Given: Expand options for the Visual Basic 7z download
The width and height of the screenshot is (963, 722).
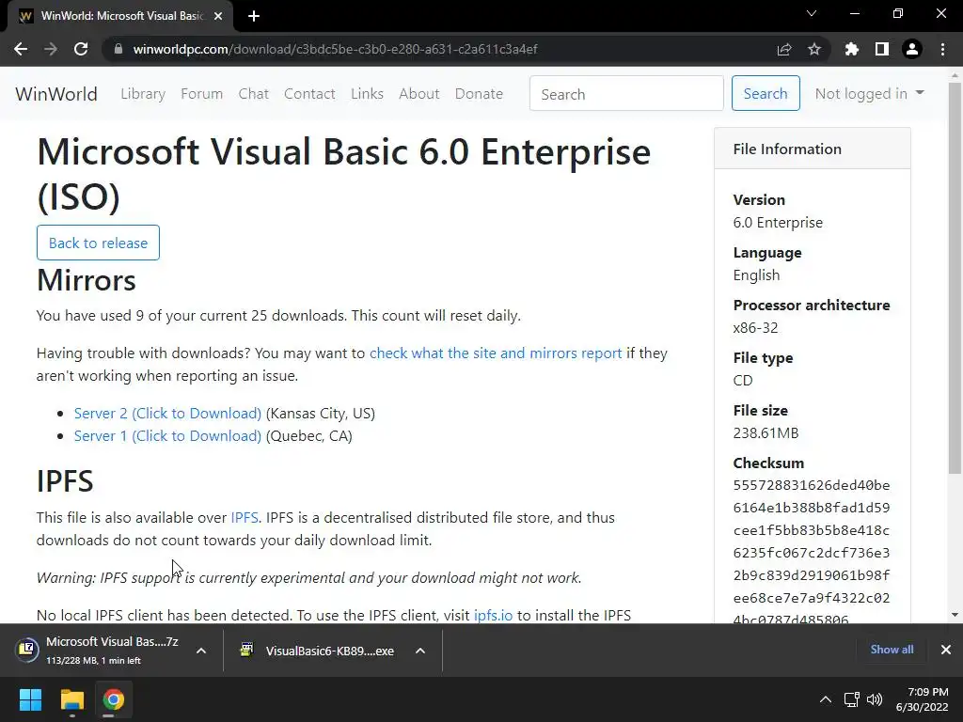Looking at the screenshot, I should point(200,651).
